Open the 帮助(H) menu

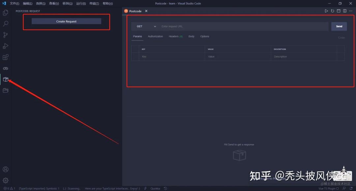pos(107,3)
